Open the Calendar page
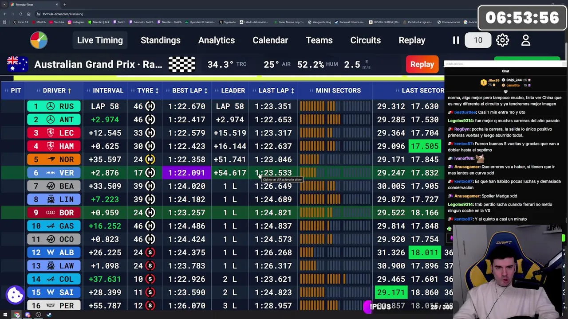Screen dimensions: 568x319 click(x=270, y=40)
